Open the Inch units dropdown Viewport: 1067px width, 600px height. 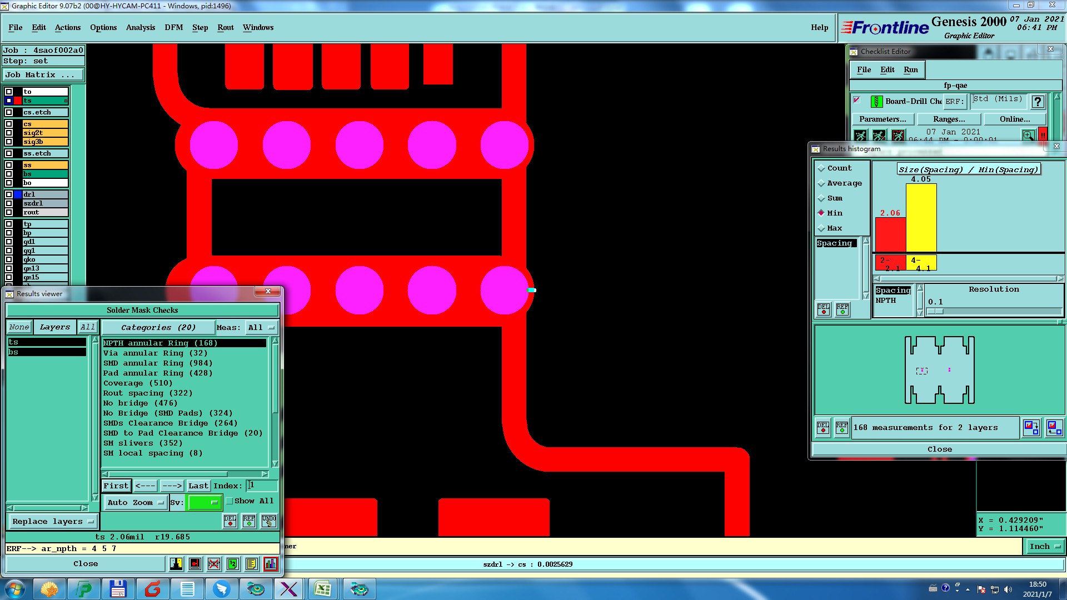pos(1044,547)
